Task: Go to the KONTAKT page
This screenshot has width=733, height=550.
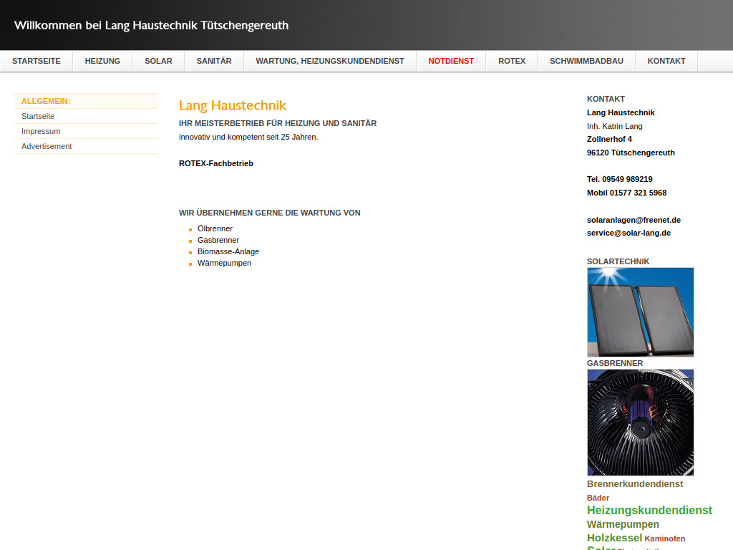Action: (666, 61)
